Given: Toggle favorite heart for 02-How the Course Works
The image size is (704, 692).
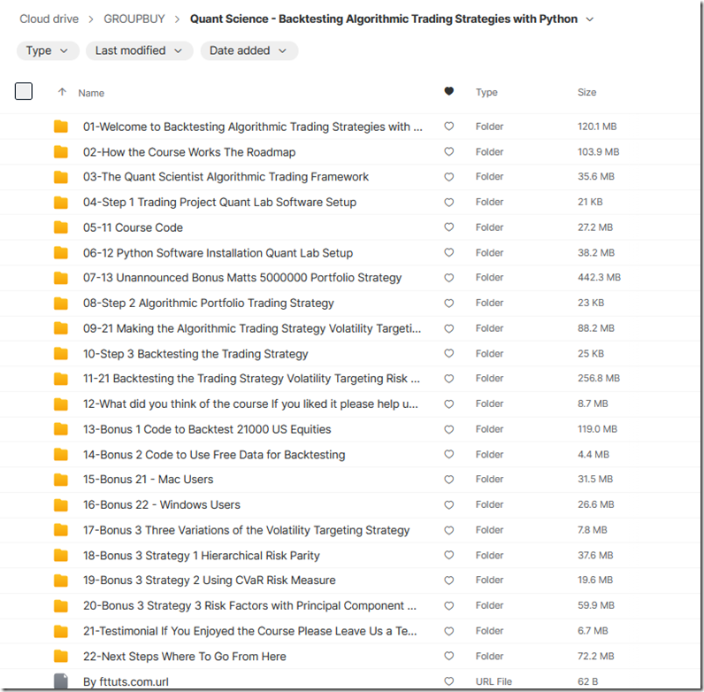Looking at the screenshot, I should click(x=449, y=152).
